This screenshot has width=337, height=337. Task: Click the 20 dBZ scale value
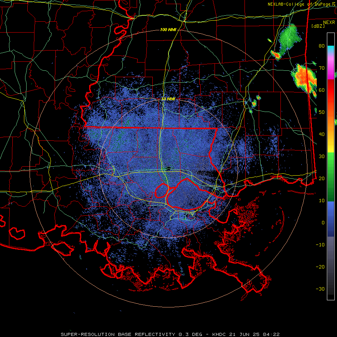click(x=322, y=178)
